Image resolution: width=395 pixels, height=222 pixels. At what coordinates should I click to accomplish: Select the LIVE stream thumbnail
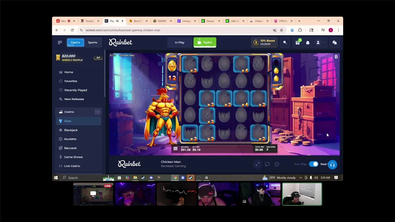coord(93,194)
